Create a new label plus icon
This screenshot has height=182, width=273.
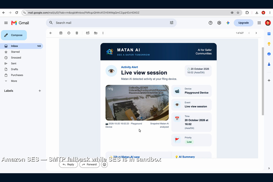pos(40,91)
